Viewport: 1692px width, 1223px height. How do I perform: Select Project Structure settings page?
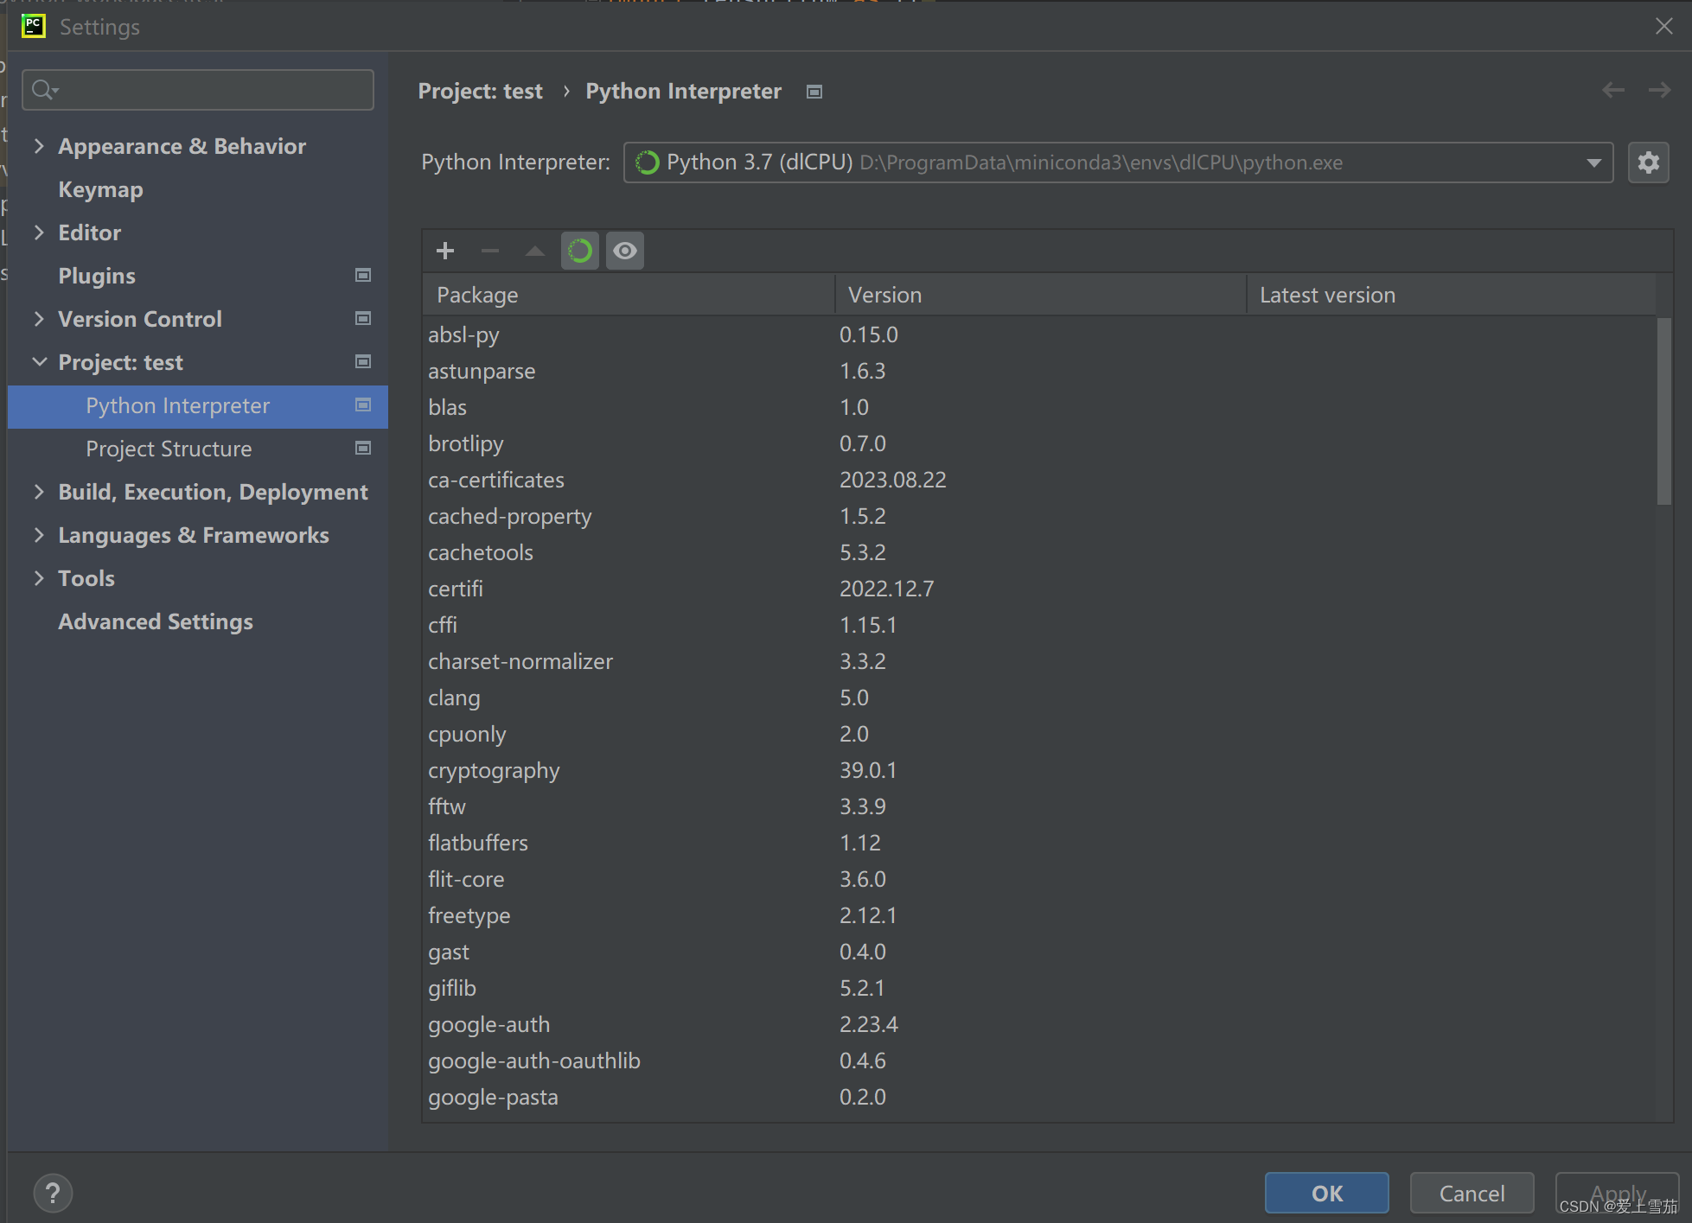tap(169, 449)
